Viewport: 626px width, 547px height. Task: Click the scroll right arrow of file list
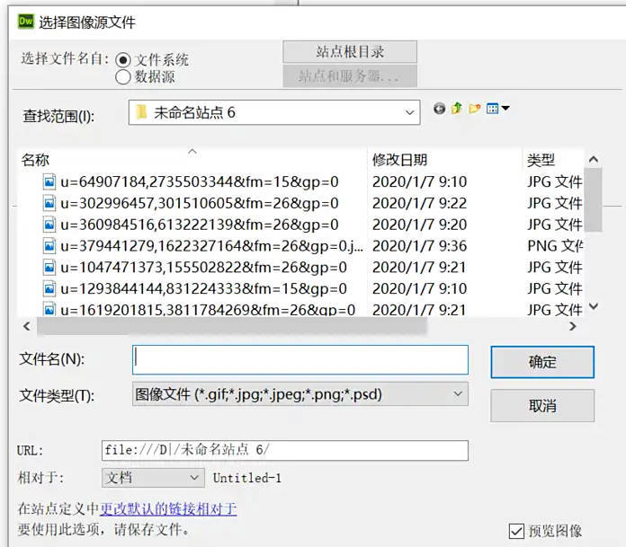coord(573,326)
